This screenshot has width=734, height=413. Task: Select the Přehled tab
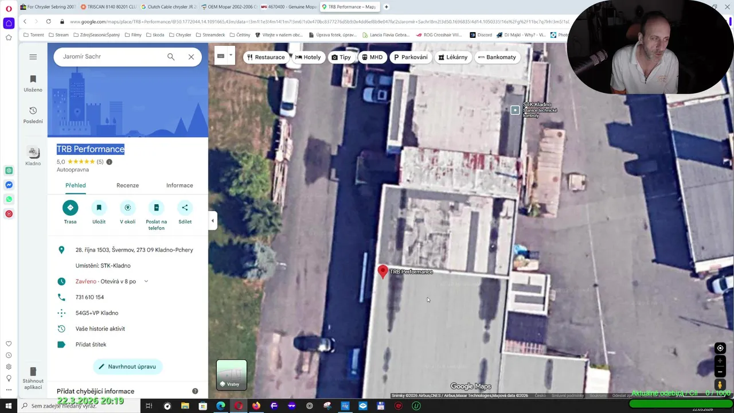point(75,185)
